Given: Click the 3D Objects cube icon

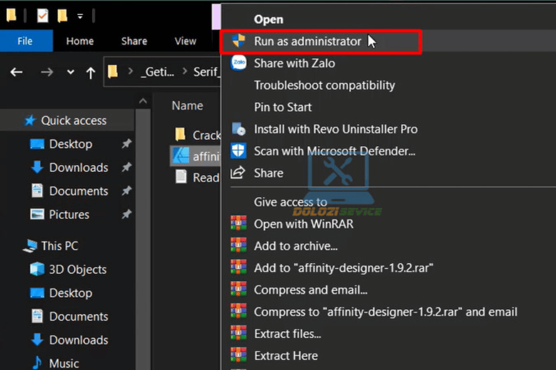Looking at the screenshot, I should 38,269.
